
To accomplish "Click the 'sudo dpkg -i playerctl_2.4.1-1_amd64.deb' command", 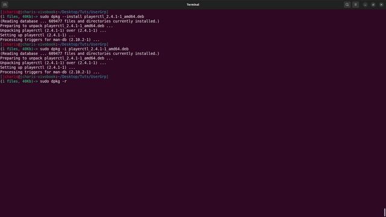I will pos(84,49).
